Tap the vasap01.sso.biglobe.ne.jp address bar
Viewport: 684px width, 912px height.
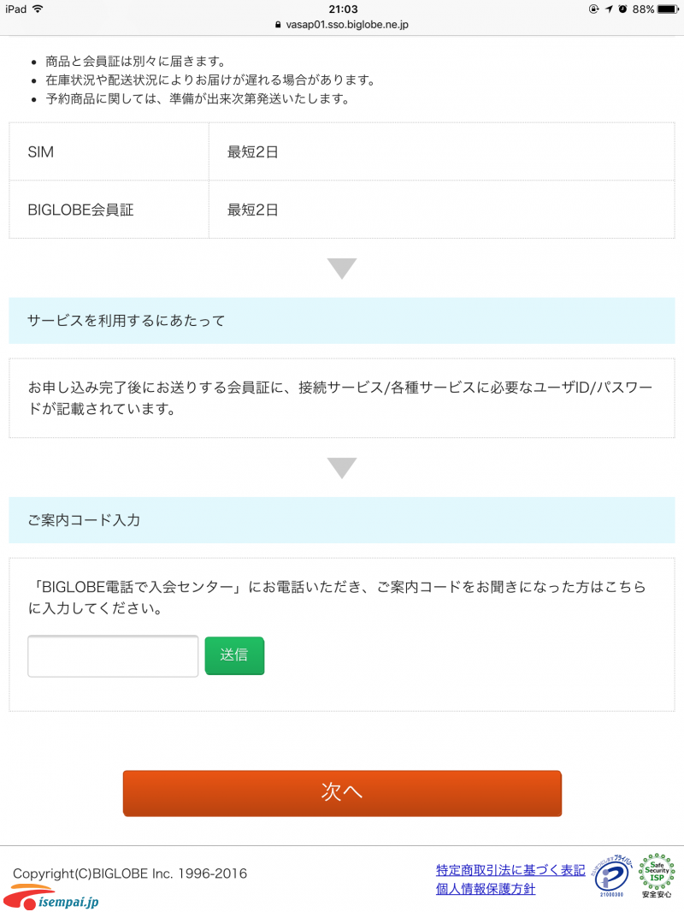coord(342,25)
